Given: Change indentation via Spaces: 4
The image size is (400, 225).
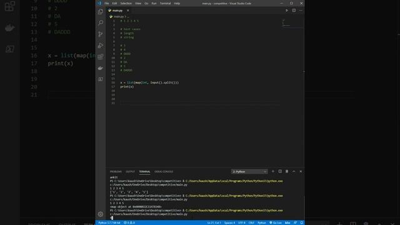Looking at the screenshot, I should point(229,222).
